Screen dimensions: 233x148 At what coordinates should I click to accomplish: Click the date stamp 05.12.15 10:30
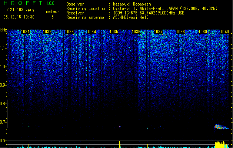tap(19, 17)
